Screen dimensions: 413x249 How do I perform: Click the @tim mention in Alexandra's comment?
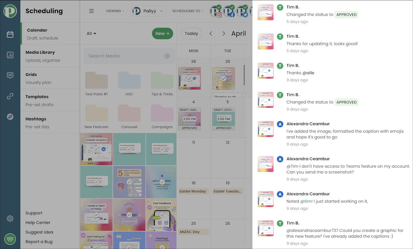pyautogui.click(x=306, y=201)
